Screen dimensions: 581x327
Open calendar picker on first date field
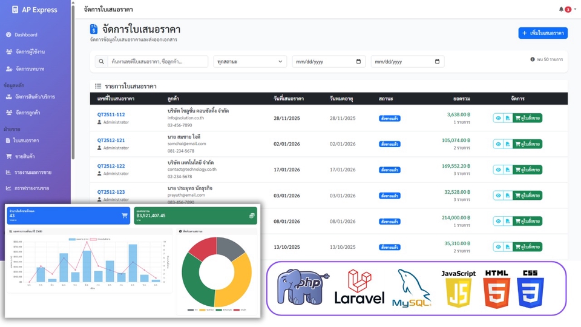[x=358, y=62]
